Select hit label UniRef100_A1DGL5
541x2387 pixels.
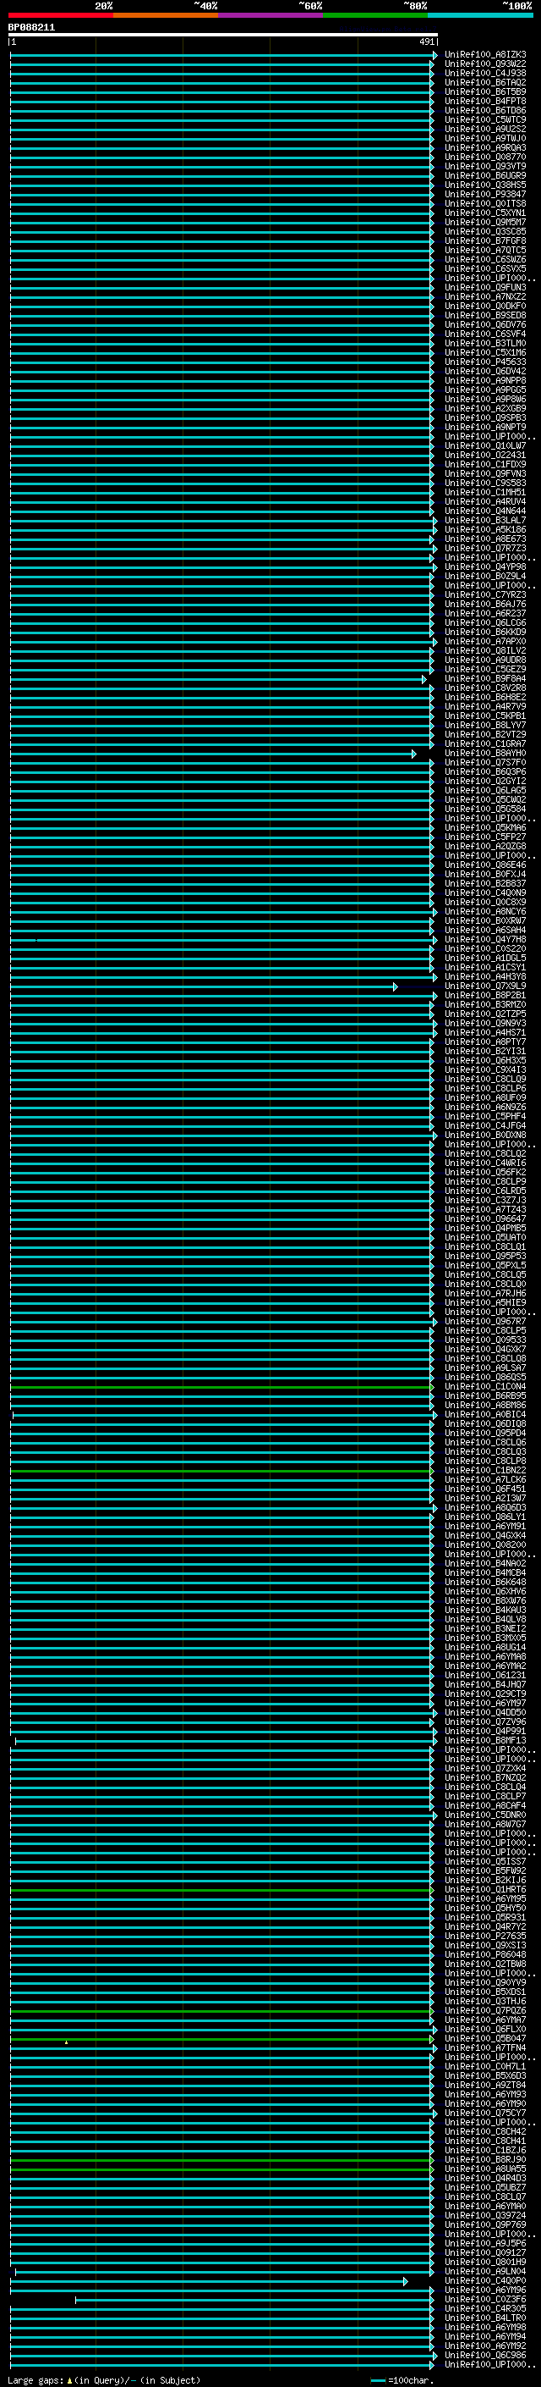click(485, 959)
